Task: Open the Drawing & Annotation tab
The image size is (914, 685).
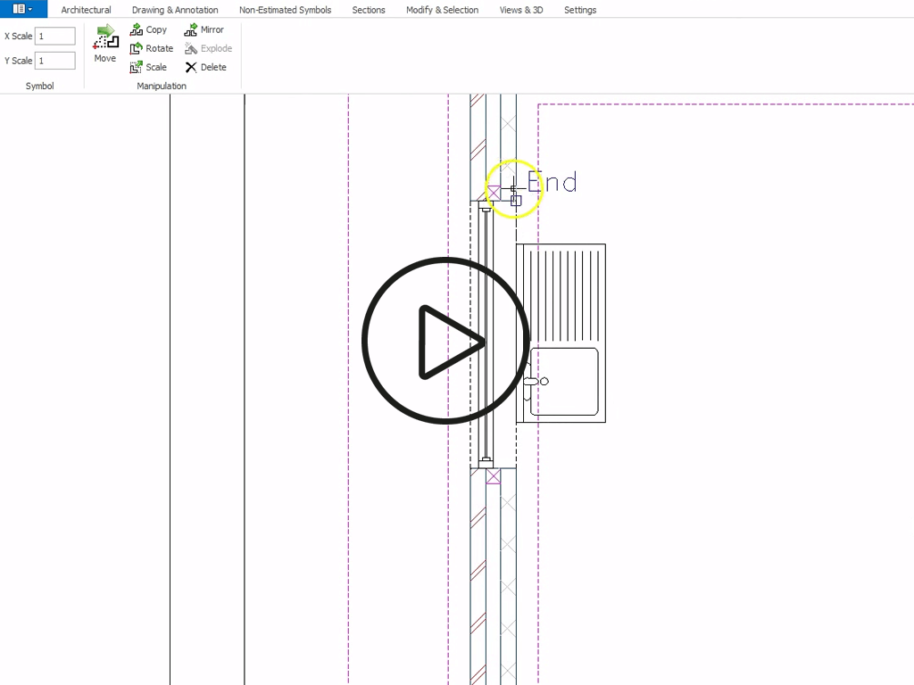Action: click(175, 10)
